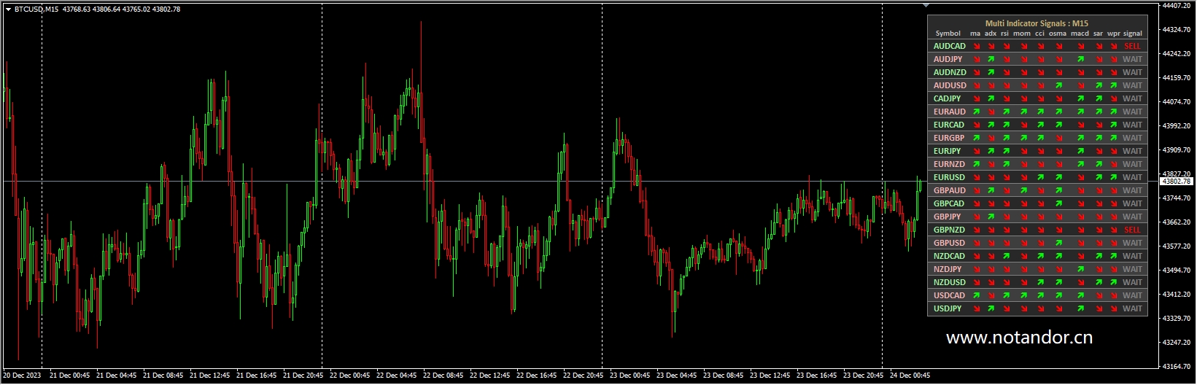Viewport: 1197px width, 385px height.
Task: Click the BTCUSD,M15 chart title text
Action: [36, 9]
